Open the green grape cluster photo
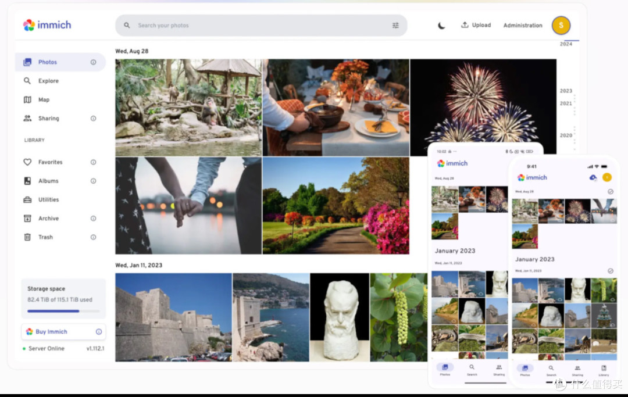This screenshot has height=397, width=628. tap(398, 317)
